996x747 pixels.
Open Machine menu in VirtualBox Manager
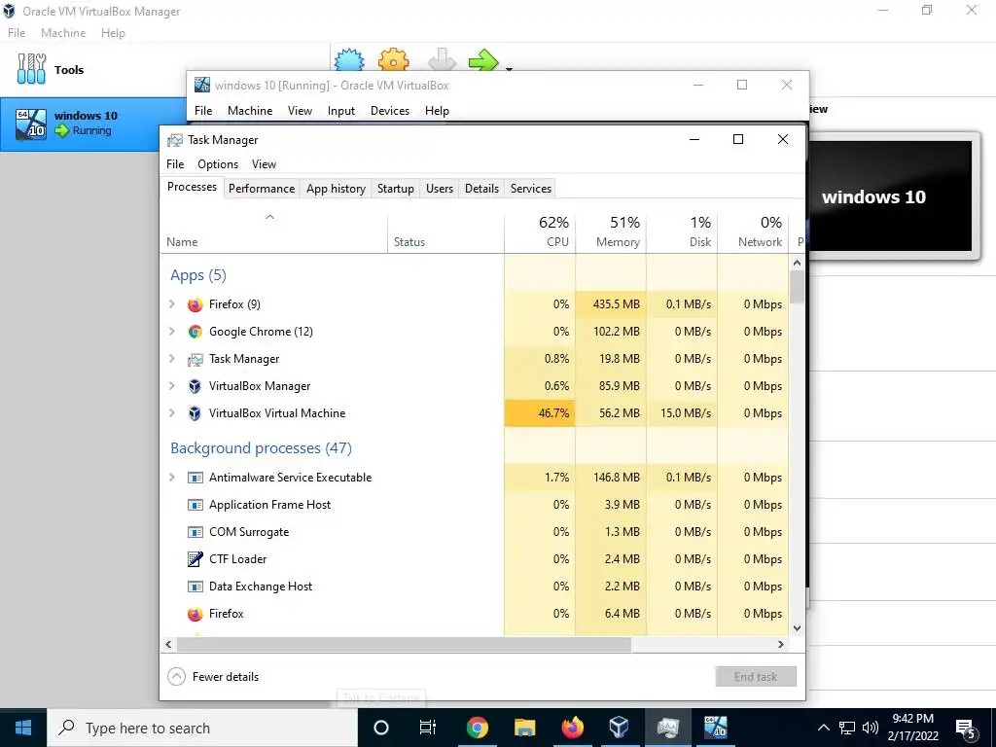[x=63, y=33]
